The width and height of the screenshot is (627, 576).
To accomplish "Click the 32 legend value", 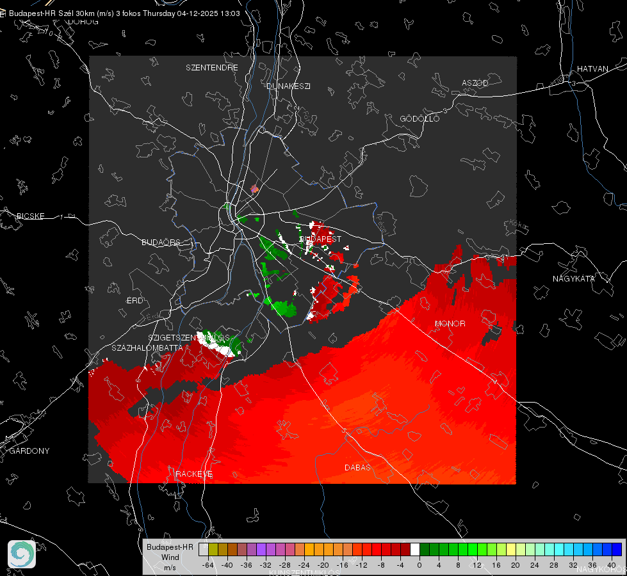I will (x=573, y=565).
